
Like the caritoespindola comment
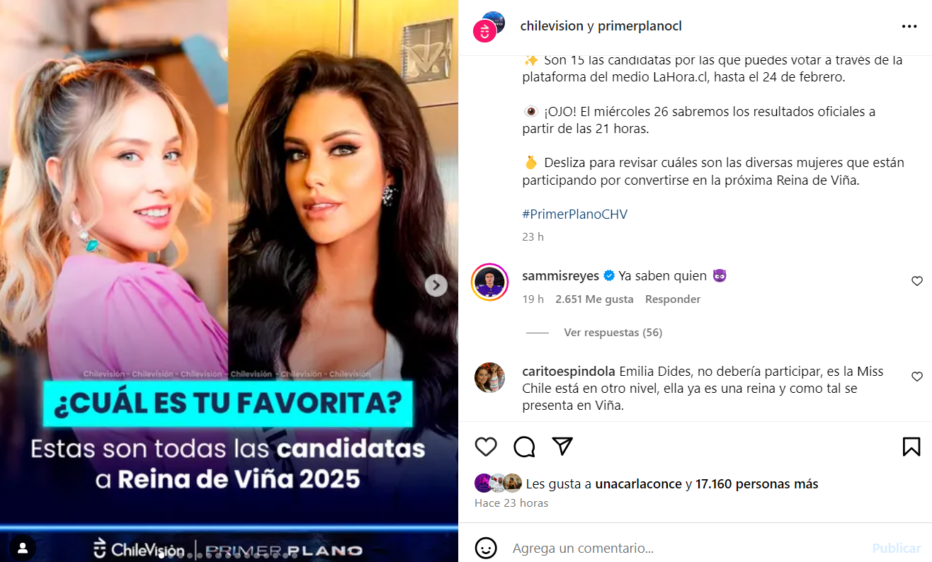[x=917, y=377]
